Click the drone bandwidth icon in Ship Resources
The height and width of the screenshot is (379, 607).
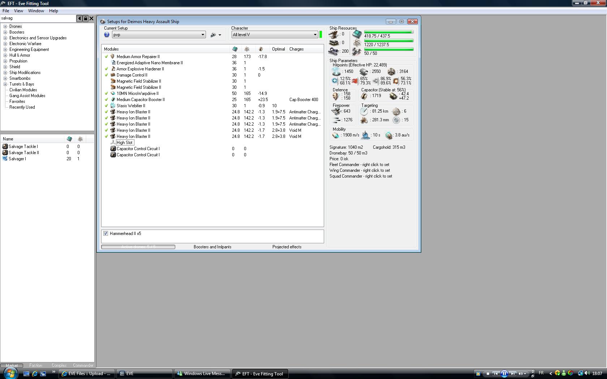357,52
